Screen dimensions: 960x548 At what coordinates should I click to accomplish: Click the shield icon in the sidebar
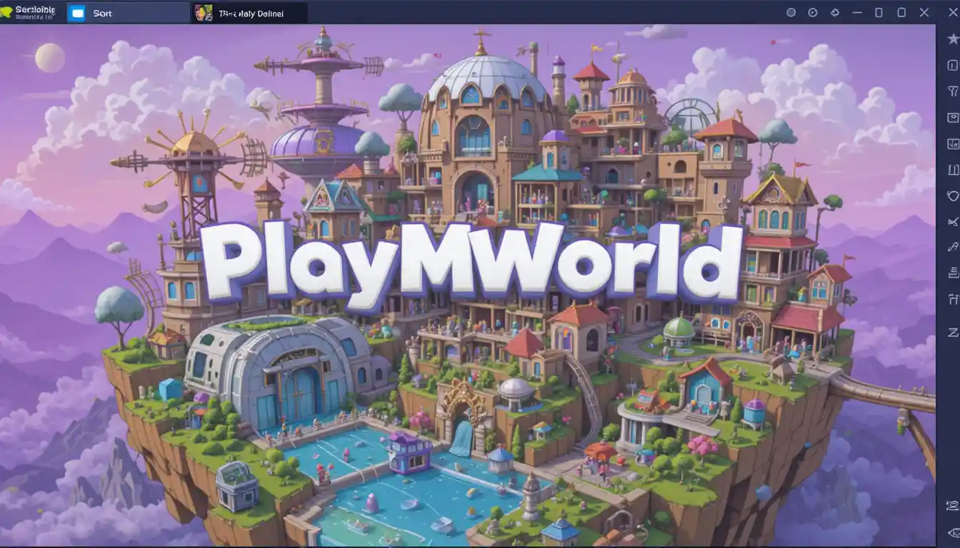[952, 196]
